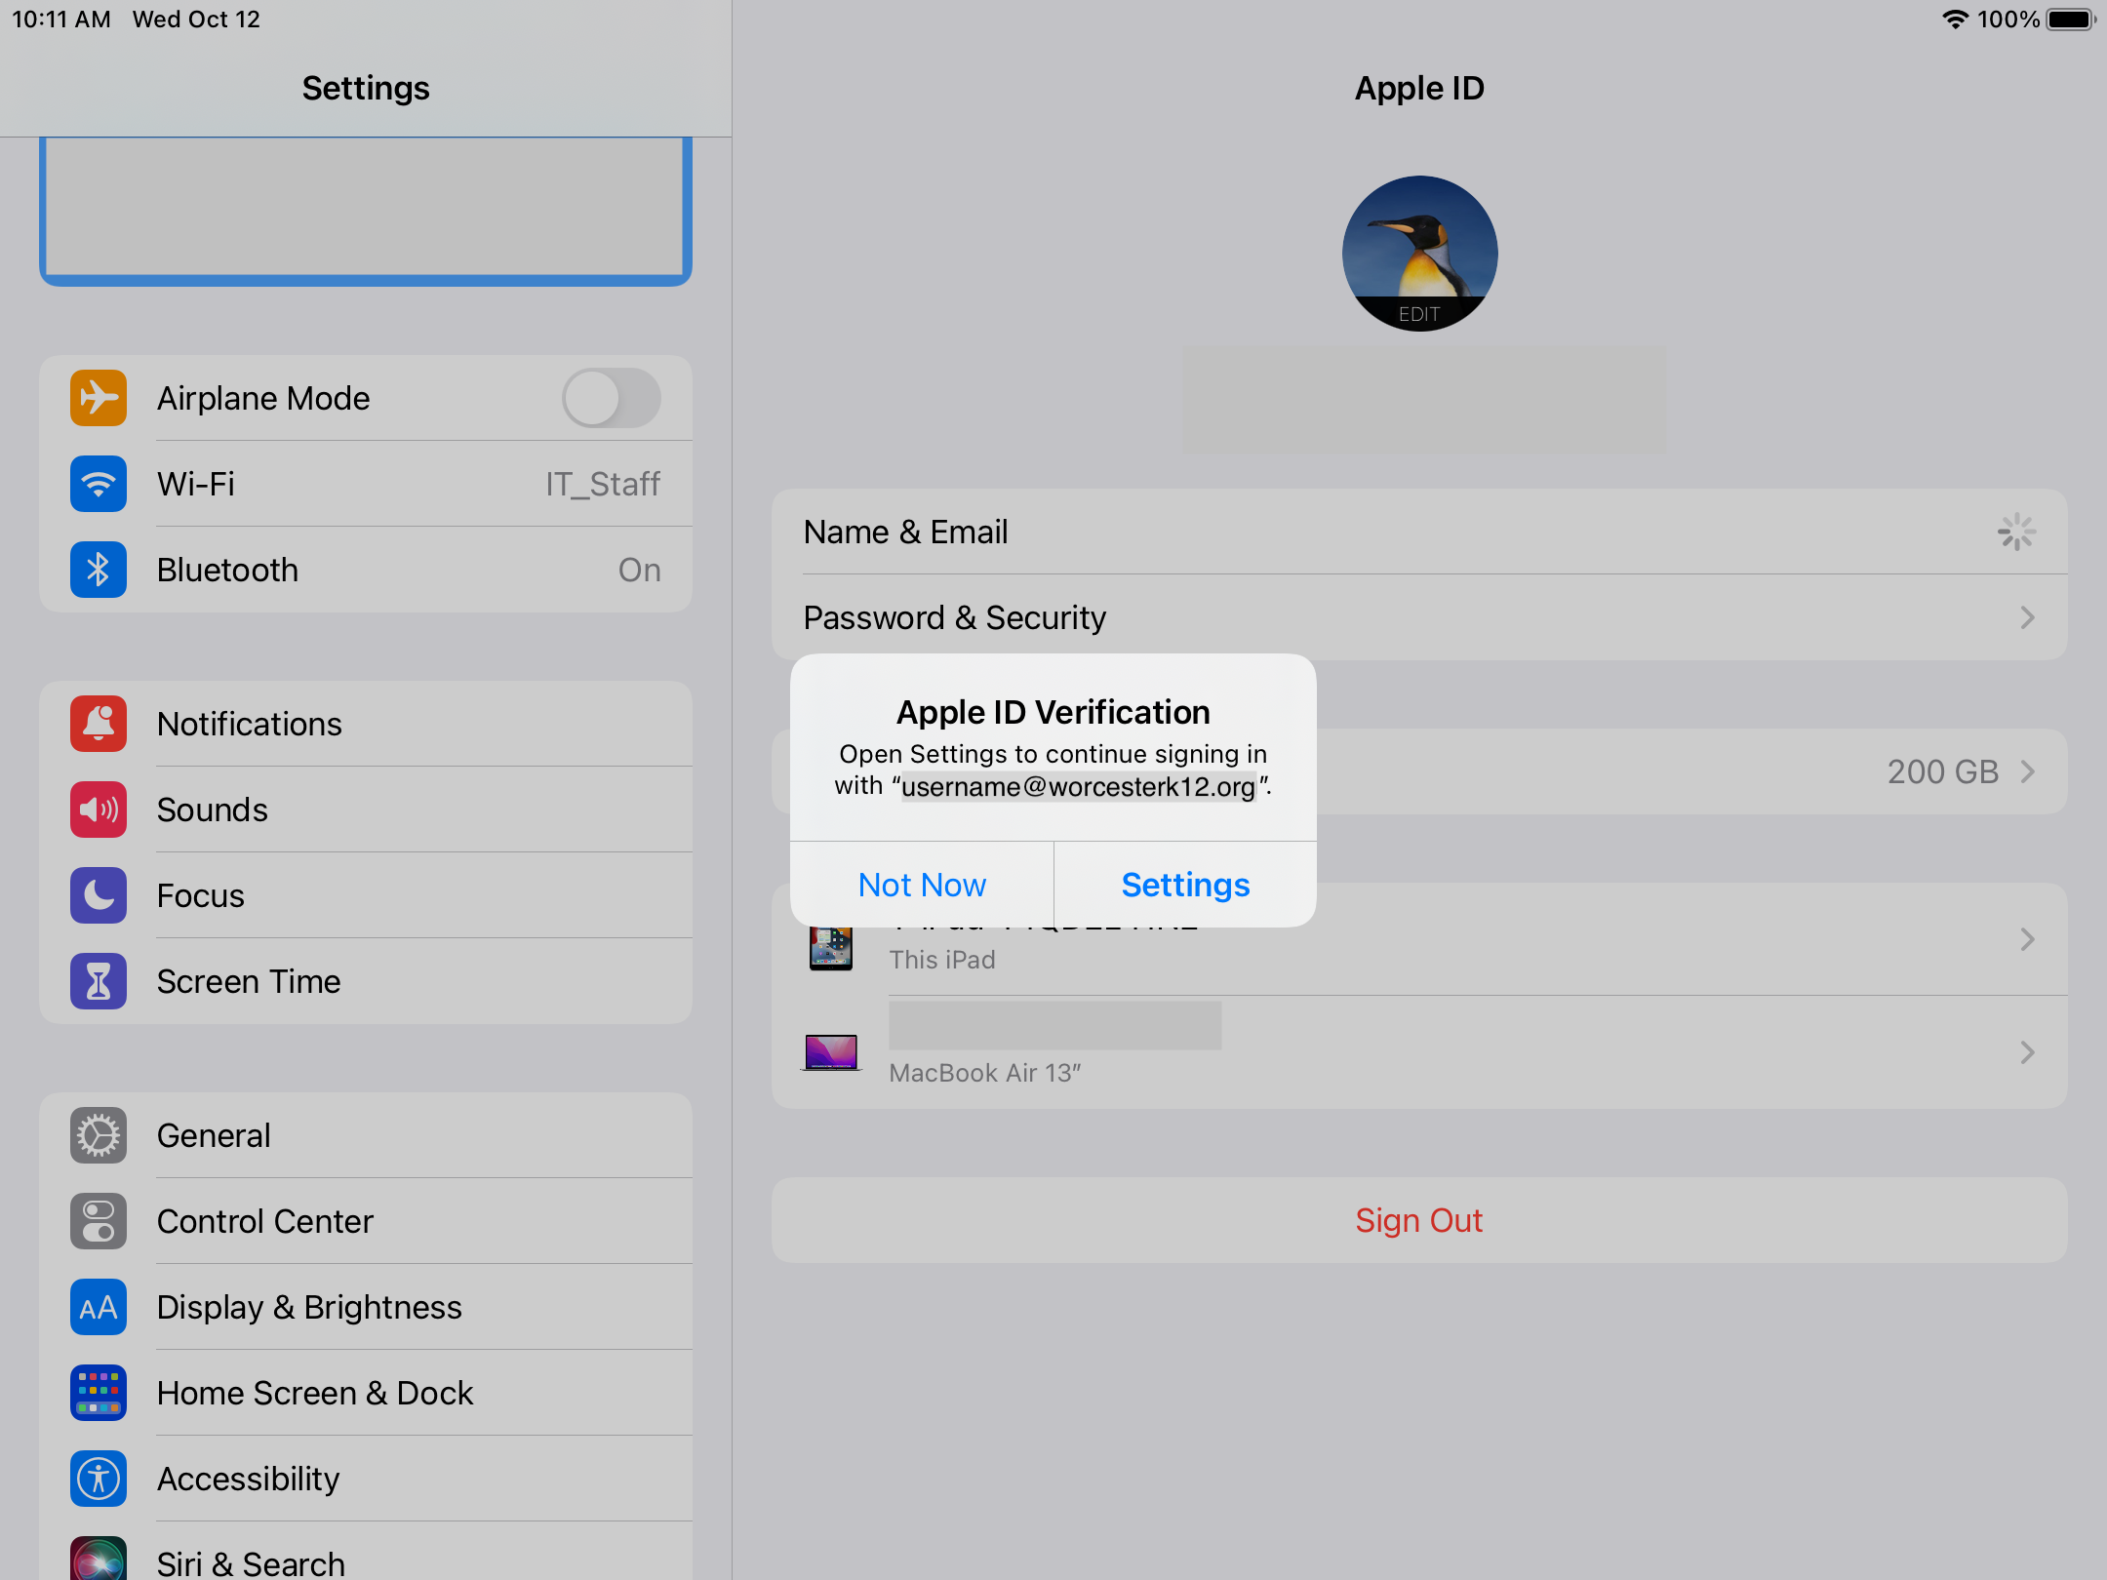The width and height of the screenshot is (2107, 1580).
Task: Tap Settings button in verification dialog
Action: 1185,885
